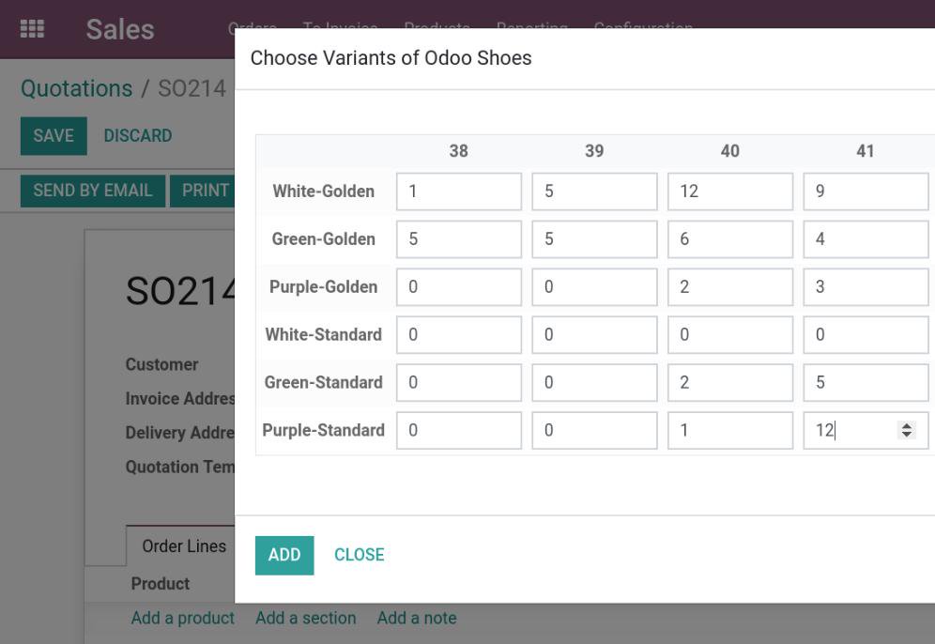Image resolution: width=935 pixels, height=644 pixels.
Task: Select White-Golden size 38 quantity field
Action: coord(458,192)
